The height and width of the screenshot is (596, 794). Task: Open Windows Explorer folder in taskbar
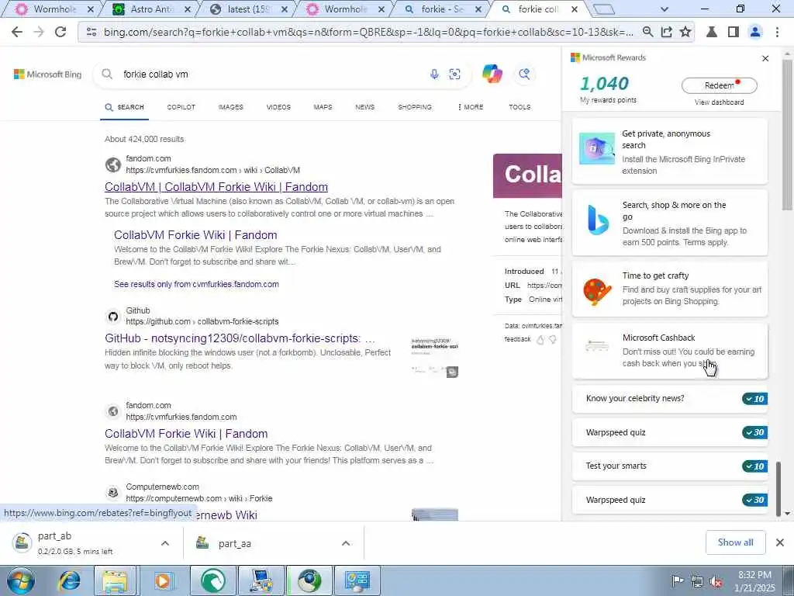coord(116,580)
